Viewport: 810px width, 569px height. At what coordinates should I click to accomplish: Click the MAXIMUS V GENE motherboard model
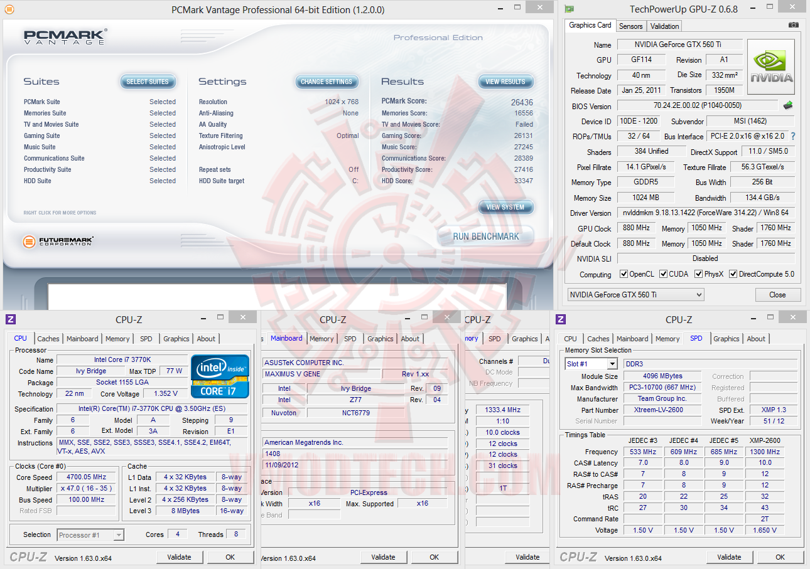(x=322, y=374)
